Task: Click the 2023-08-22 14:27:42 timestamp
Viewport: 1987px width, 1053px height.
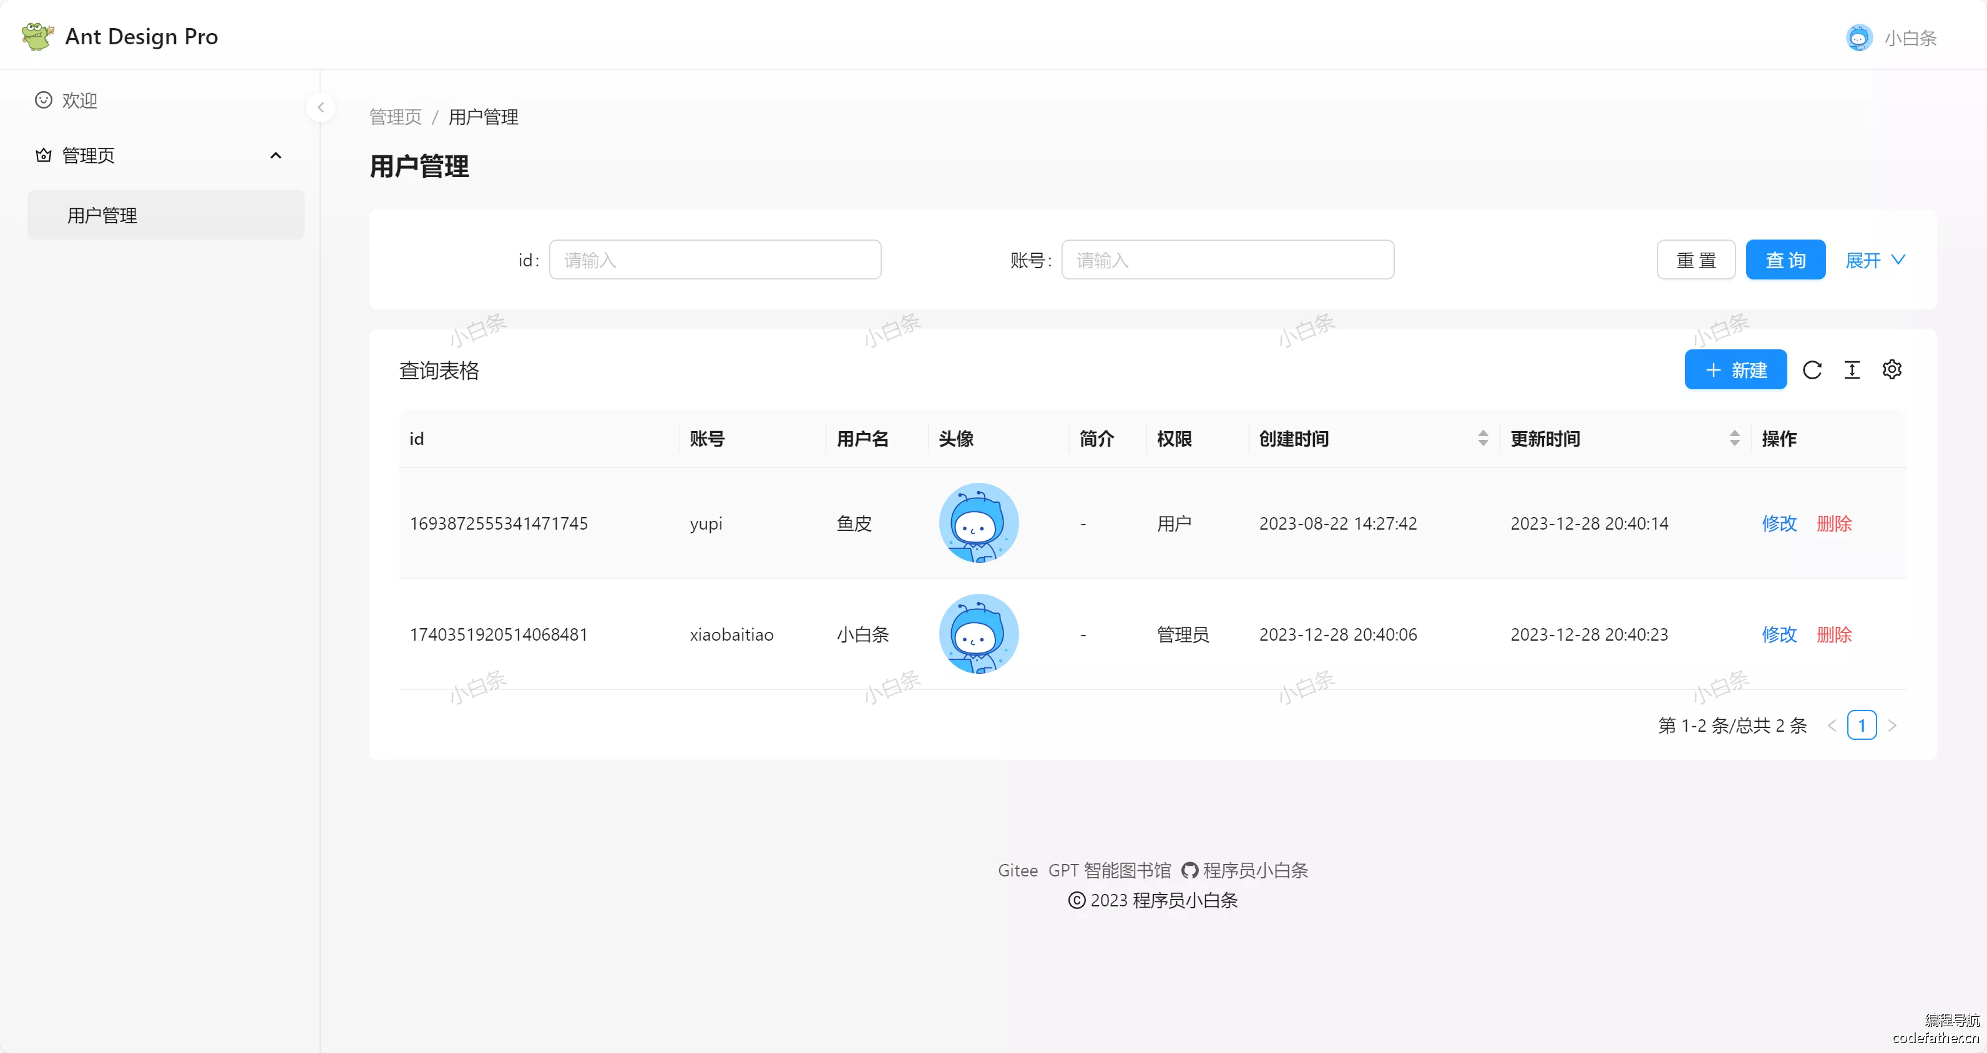Action: [1337, 523]
